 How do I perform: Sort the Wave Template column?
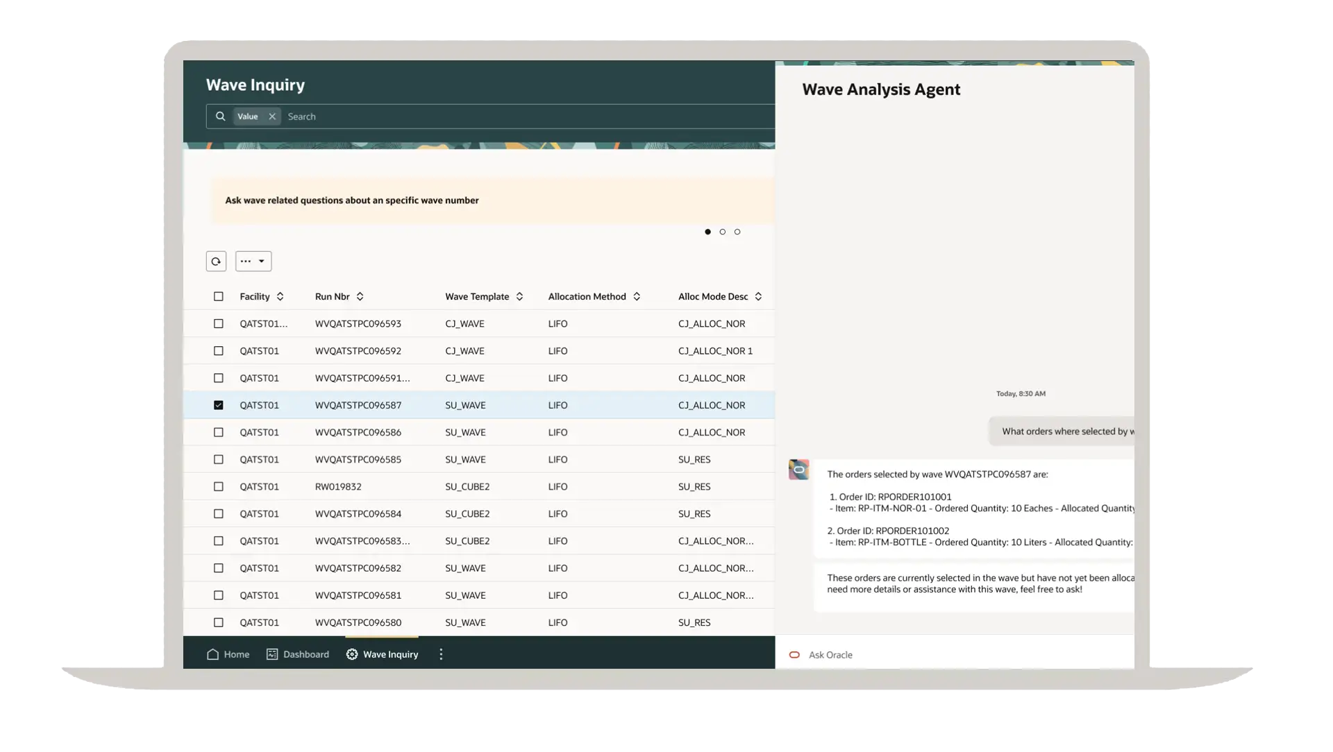point(519,296)
